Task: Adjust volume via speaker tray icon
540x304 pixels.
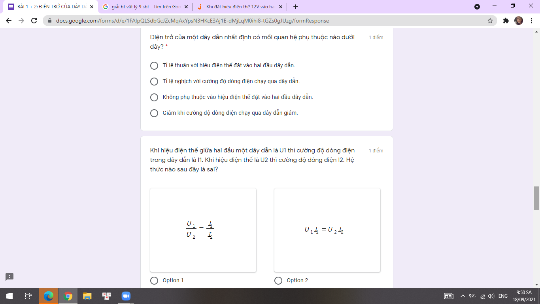Action: [x=491, y=296]
